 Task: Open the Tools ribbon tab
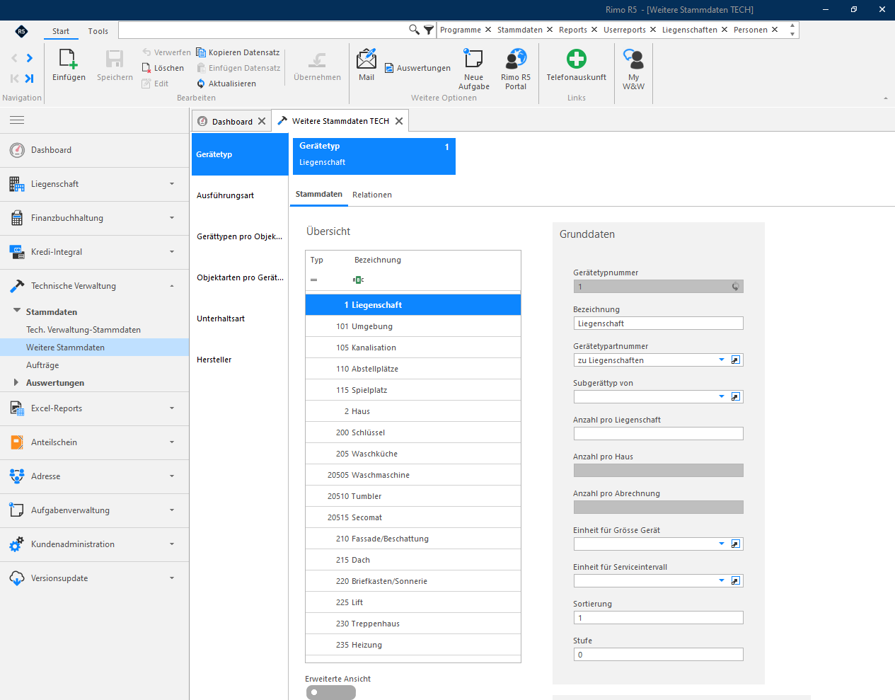click(x=98, y=31)
